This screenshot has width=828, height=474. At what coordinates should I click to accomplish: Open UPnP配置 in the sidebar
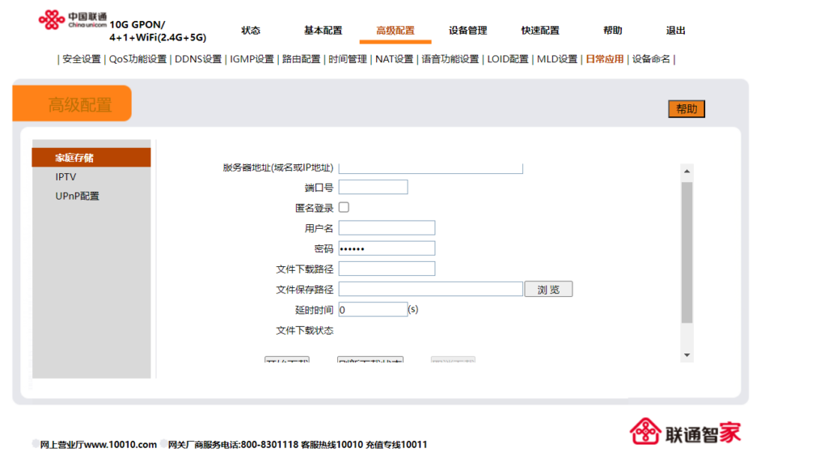[78, 197]
